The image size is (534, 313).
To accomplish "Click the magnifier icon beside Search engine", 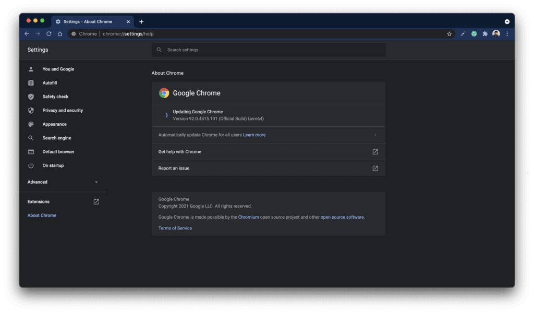I will [x=31, y=138].
